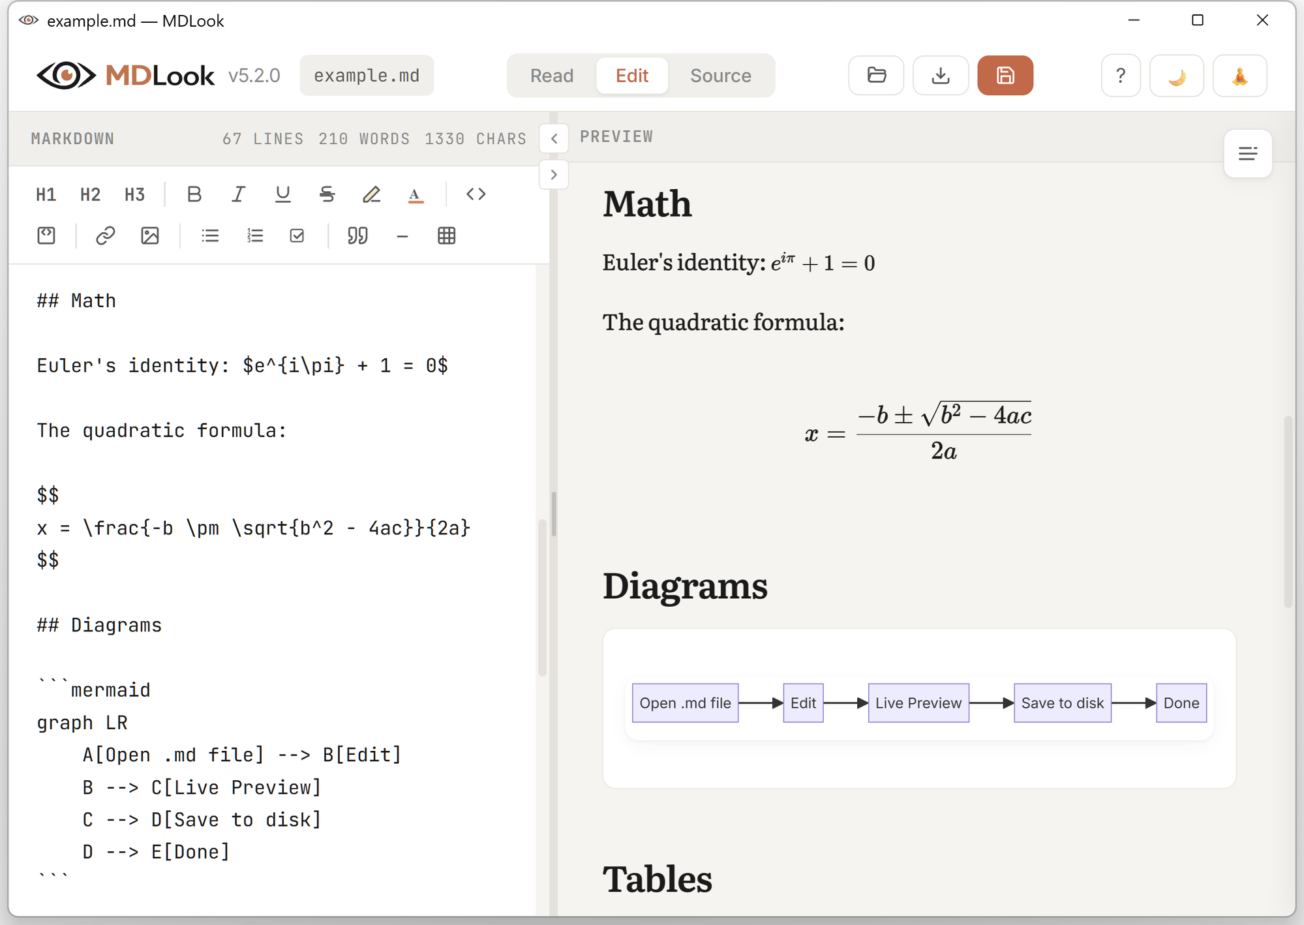Place cursor on the '## Math' line

pyautogui.click(x=76, y=301)
